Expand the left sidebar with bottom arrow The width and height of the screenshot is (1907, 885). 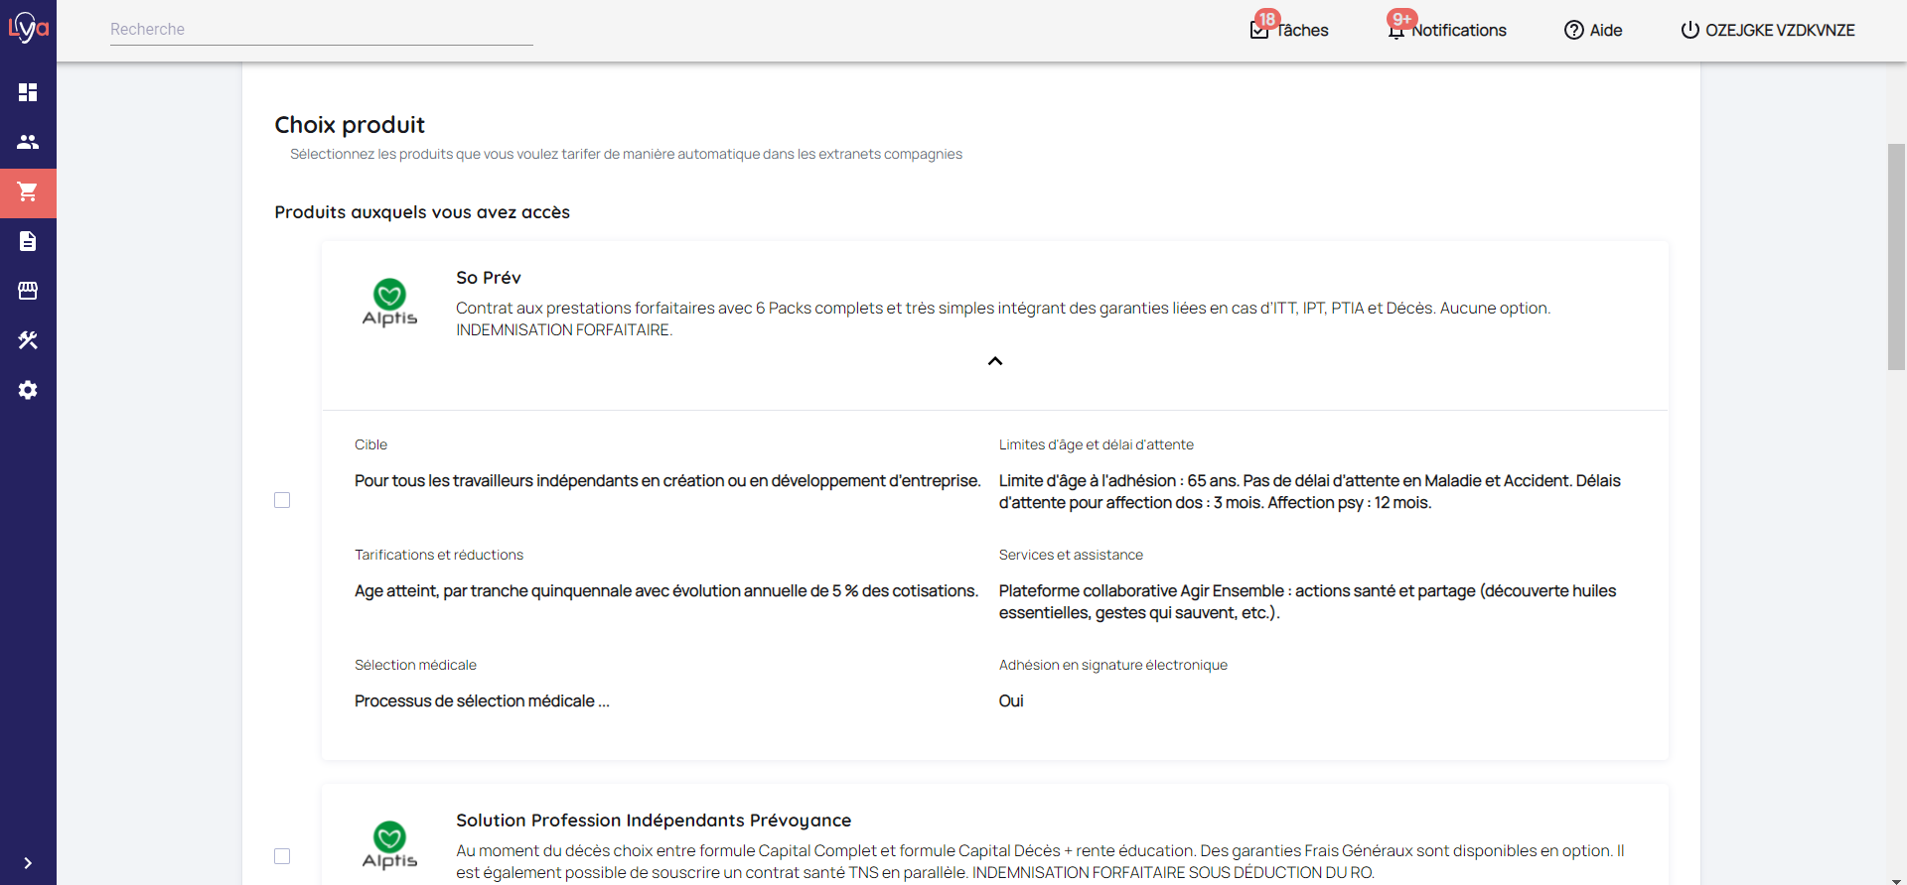point(28,863)
